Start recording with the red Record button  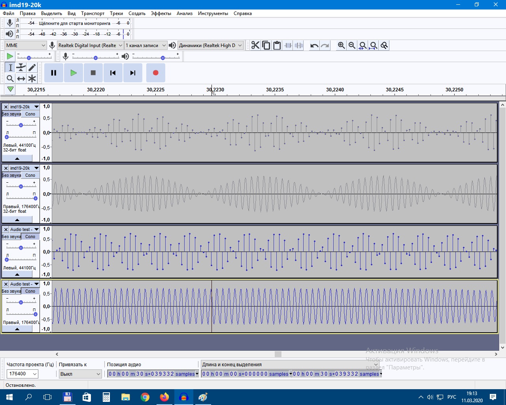point(156,73)
